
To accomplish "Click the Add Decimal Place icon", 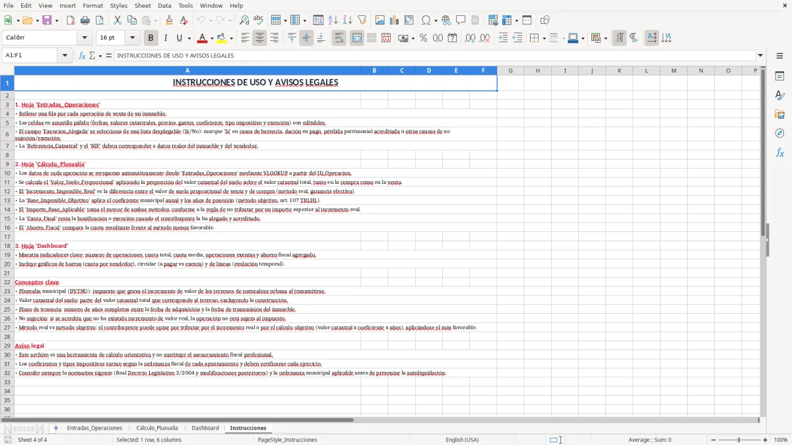I will (x=471, y=38).
